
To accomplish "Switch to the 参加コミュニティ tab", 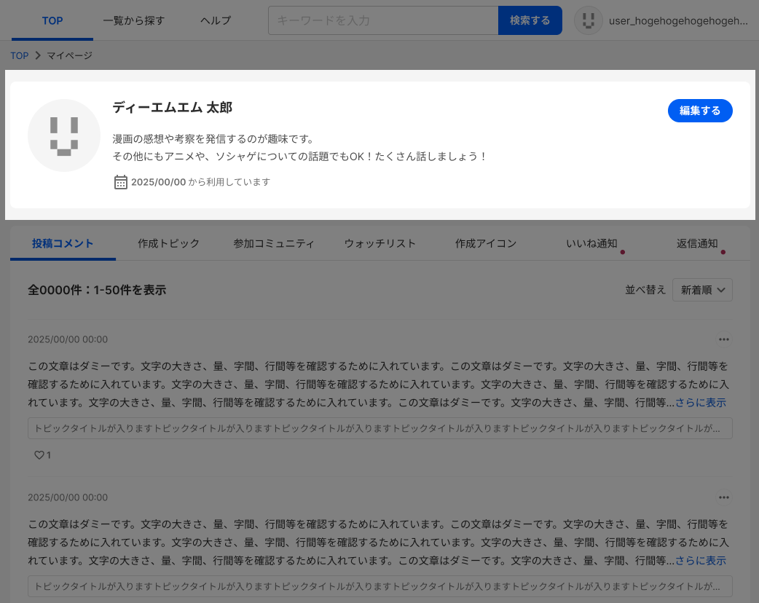I will click(x=274, y=244).
